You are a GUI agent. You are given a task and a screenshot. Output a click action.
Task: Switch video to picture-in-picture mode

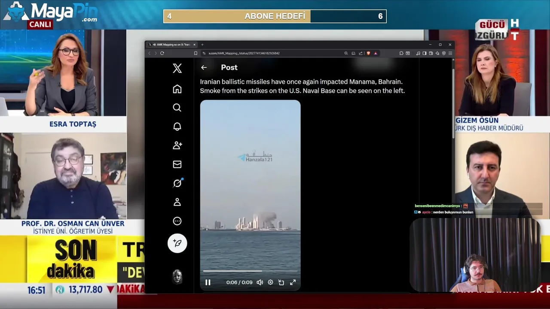point(281,282)
